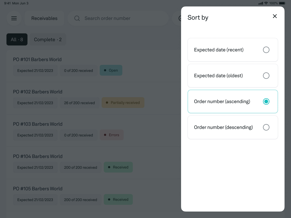Tap the cellular signal icon
This screenshot has height=218, width=291.
tap(261, 3)
